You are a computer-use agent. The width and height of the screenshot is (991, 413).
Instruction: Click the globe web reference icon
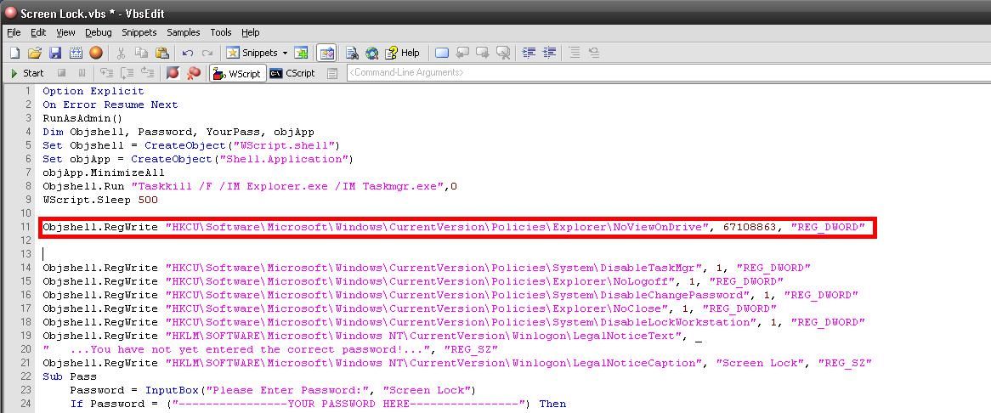coord(372,53)
